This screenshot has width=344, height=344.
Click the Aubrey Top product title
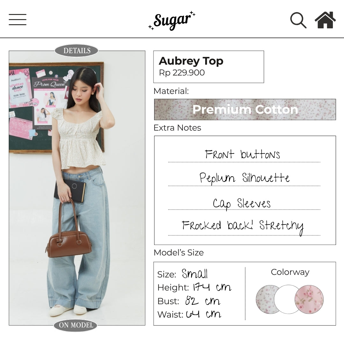191,61
